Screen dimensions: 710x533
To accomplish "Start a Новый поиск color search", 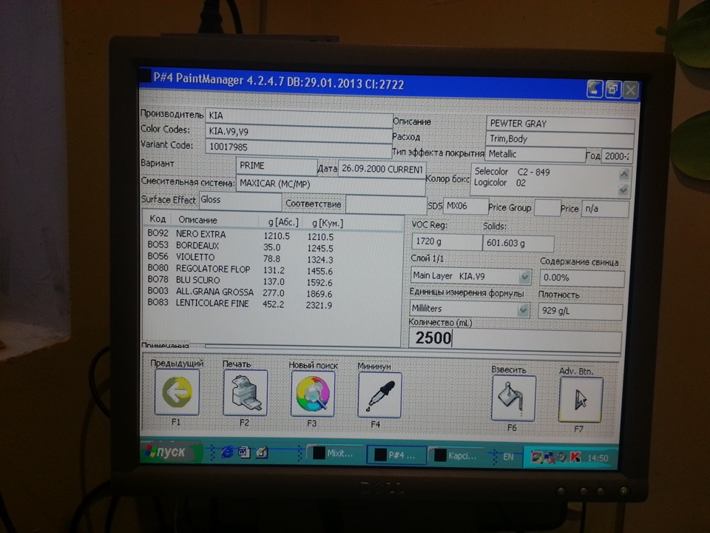I will (313, 395).
